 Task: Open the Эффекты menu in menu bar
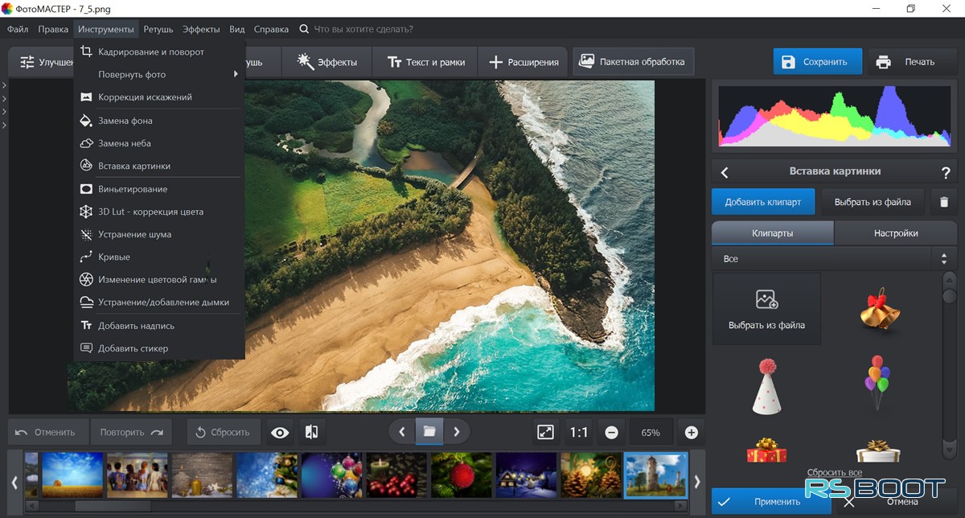tap(201, 29)
